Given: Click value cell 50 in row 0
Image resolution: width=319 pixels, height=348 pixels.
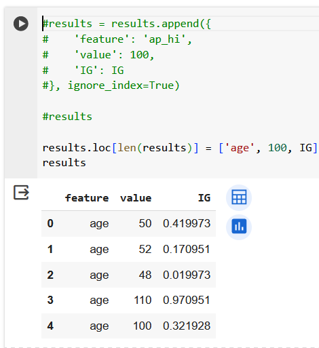Looking at the screenshot, I should point(145,223).
